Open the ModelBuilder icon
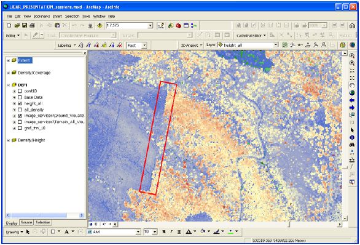 194,25
